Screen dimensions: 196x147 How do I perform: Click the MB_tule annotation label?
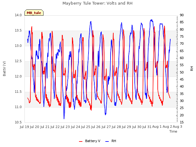pyautogui.click(x=34, y=13)
